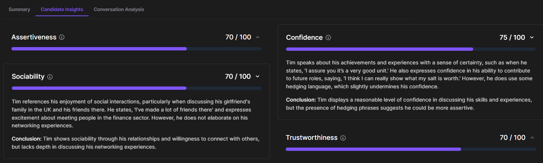Open the Confidence info tooltip icon
This screenshot has width=543, height=163.
point(328,38)
